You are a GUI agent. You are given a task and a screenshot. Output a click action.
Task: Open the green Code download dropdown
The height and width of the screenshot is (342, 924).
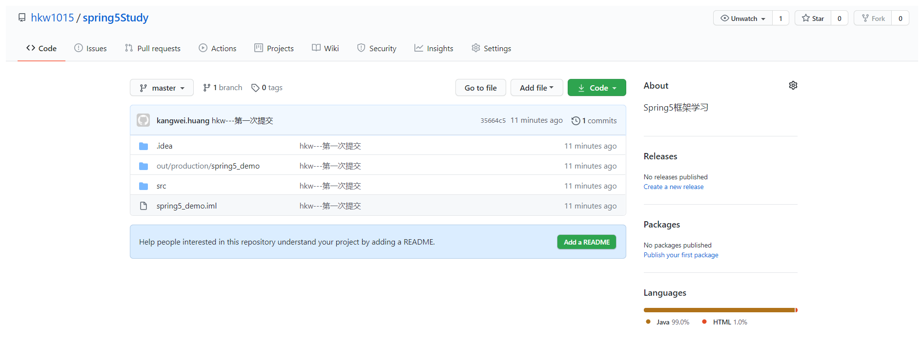tap(597, 88)
